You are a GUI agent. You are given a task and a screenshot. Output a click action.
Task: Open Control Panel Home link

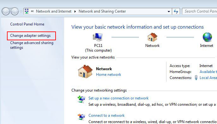coord(27,24)
